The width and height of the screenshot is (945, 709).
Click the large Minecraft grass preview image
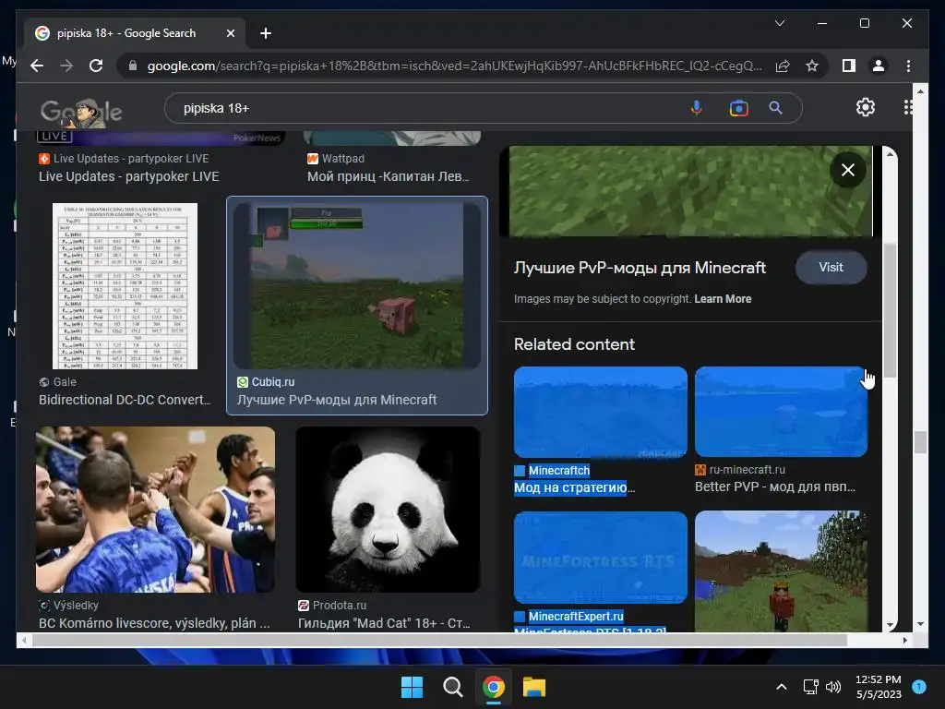(690, 191)
